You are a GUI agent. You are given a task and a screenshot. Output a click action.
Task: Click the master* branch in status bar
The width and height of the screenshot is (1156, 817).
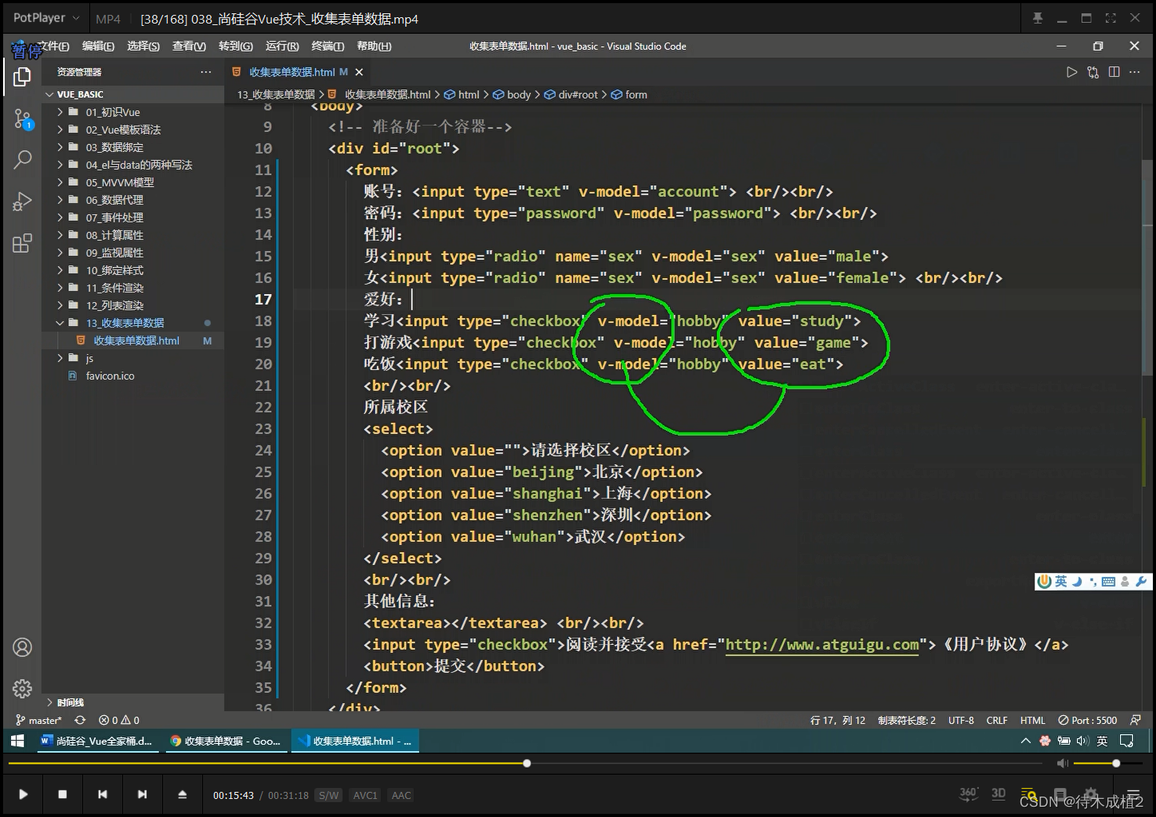[x=38, y=720]
